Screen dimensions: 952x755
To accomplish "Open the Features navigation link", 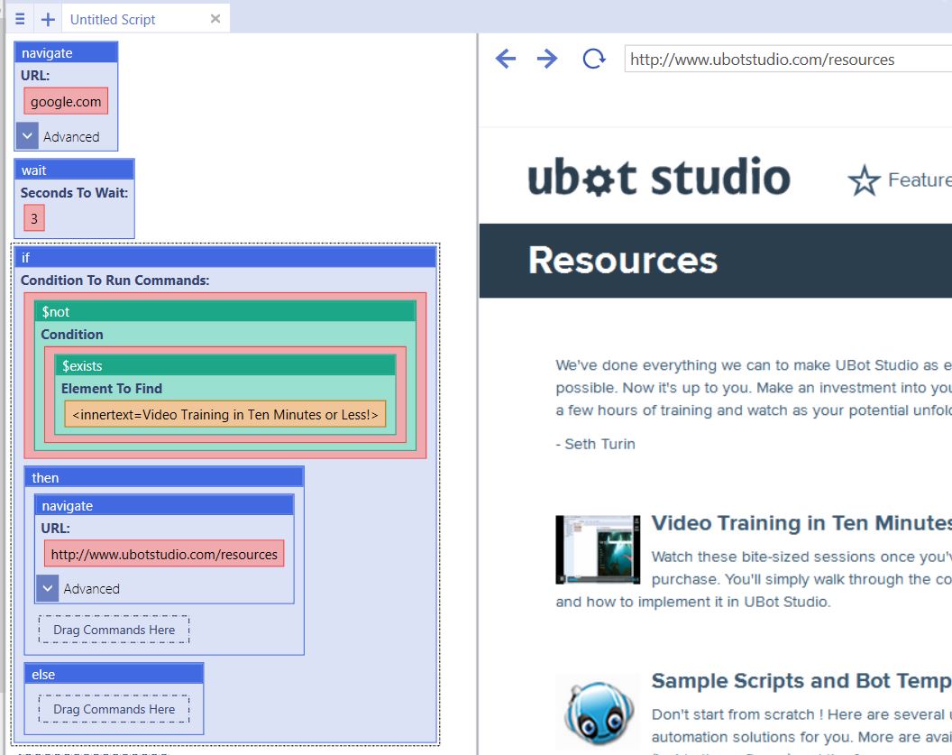I will (920, 180).
